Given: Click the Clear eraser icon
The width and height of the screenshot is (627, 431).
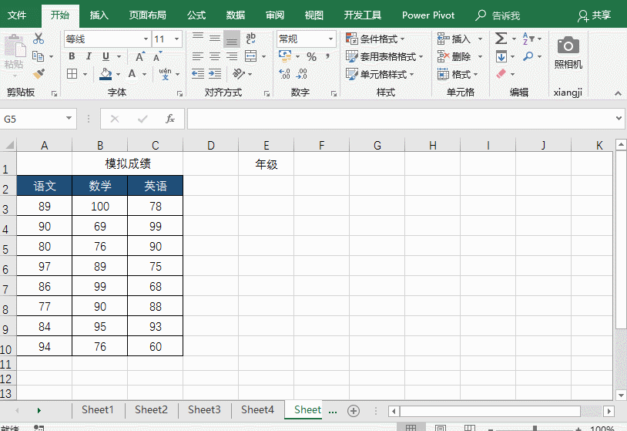Looking at the screenshot, I should 501,74.
